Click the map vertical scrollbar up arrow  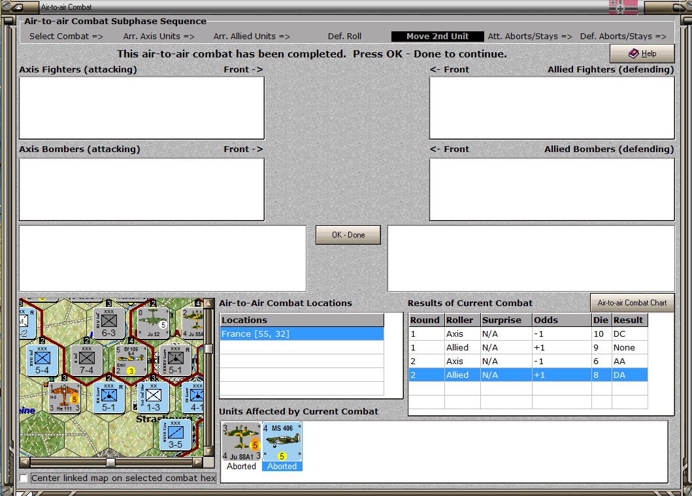208,303
